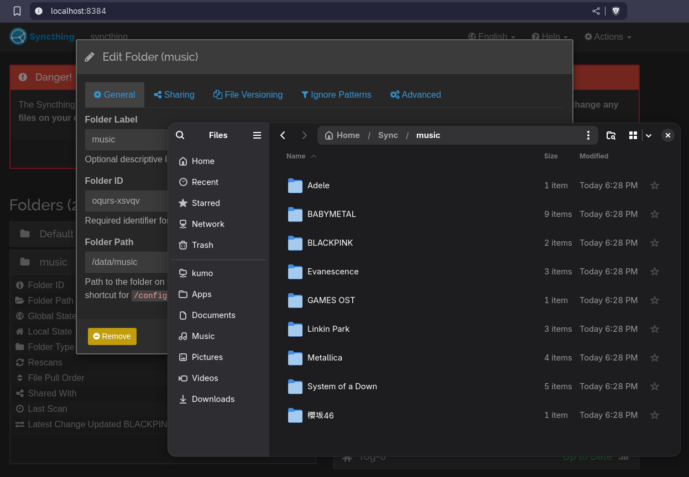Screen dimensions: 689x477
Task: Click the search folder icon in Files
Action: pos(611,135)
